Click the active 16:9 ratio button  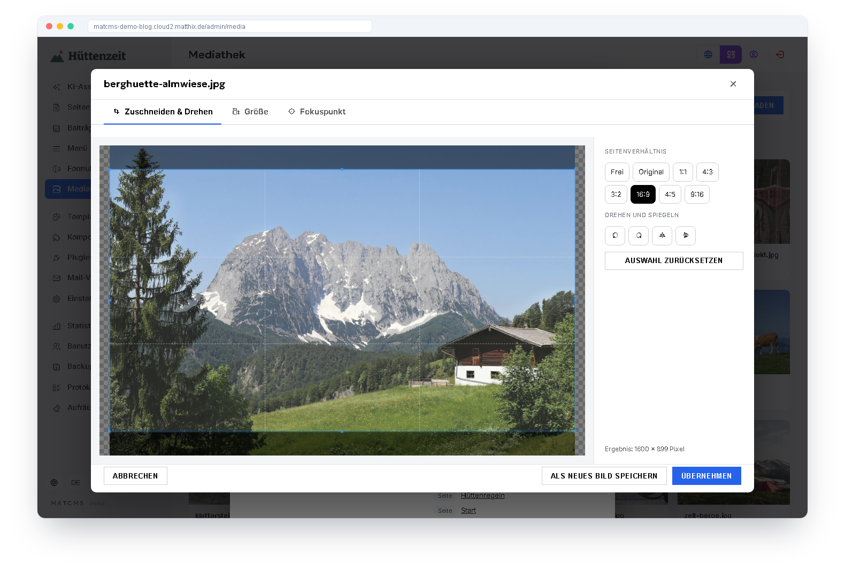(x=643, y=194)
